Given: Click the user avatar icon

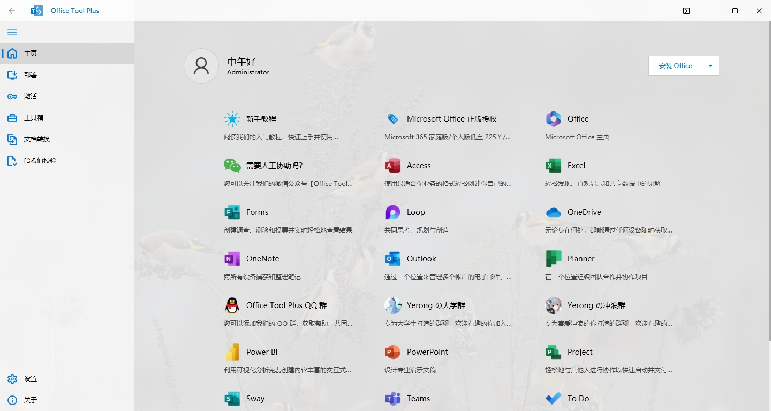Looking at the screenshot, I should coord(201,66).
